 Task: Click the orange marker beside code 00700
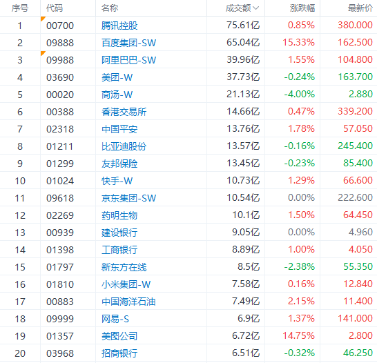tap(43, 19)
